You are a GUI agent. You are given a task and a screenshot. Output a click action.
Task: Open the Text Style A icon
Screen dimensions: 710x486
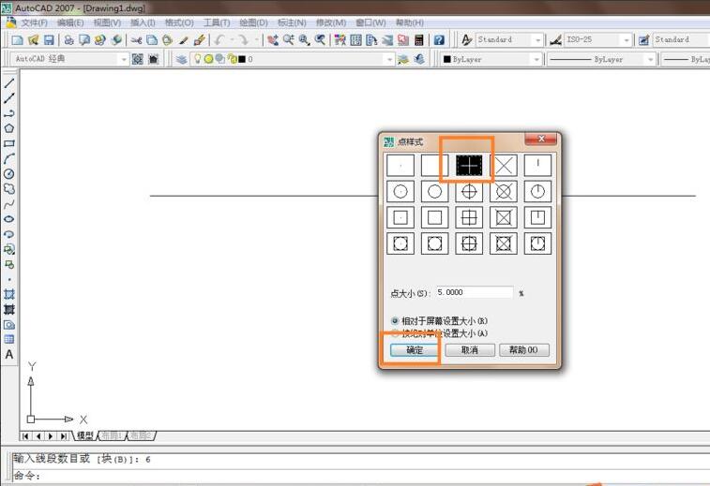click(466, 40)
